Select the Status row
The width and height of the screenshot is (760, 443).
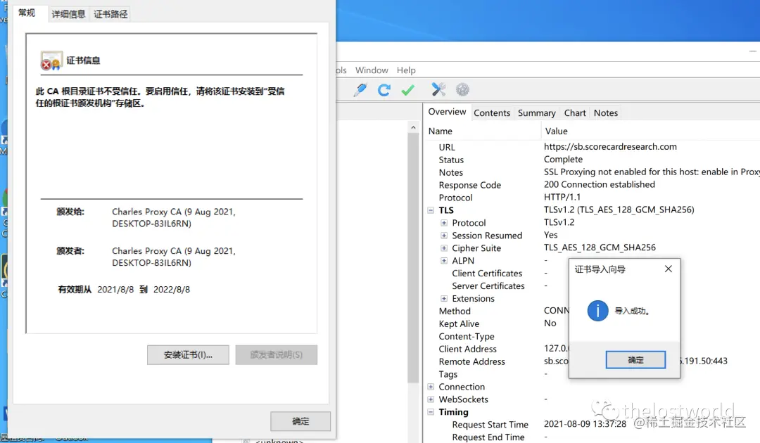(593, 160)
